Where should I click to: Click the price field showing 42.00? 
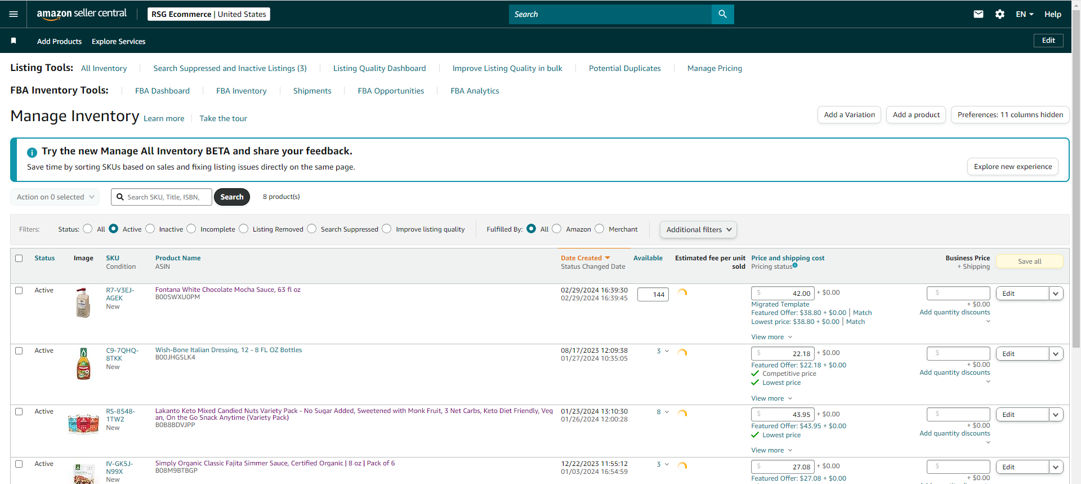(x=783, y=293)
